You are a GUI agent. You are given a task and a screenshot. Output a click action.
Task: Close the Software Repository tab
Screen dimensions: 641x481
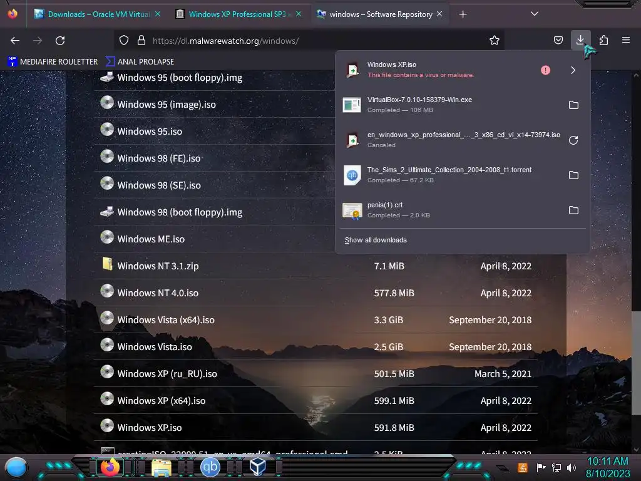[439, 14]
